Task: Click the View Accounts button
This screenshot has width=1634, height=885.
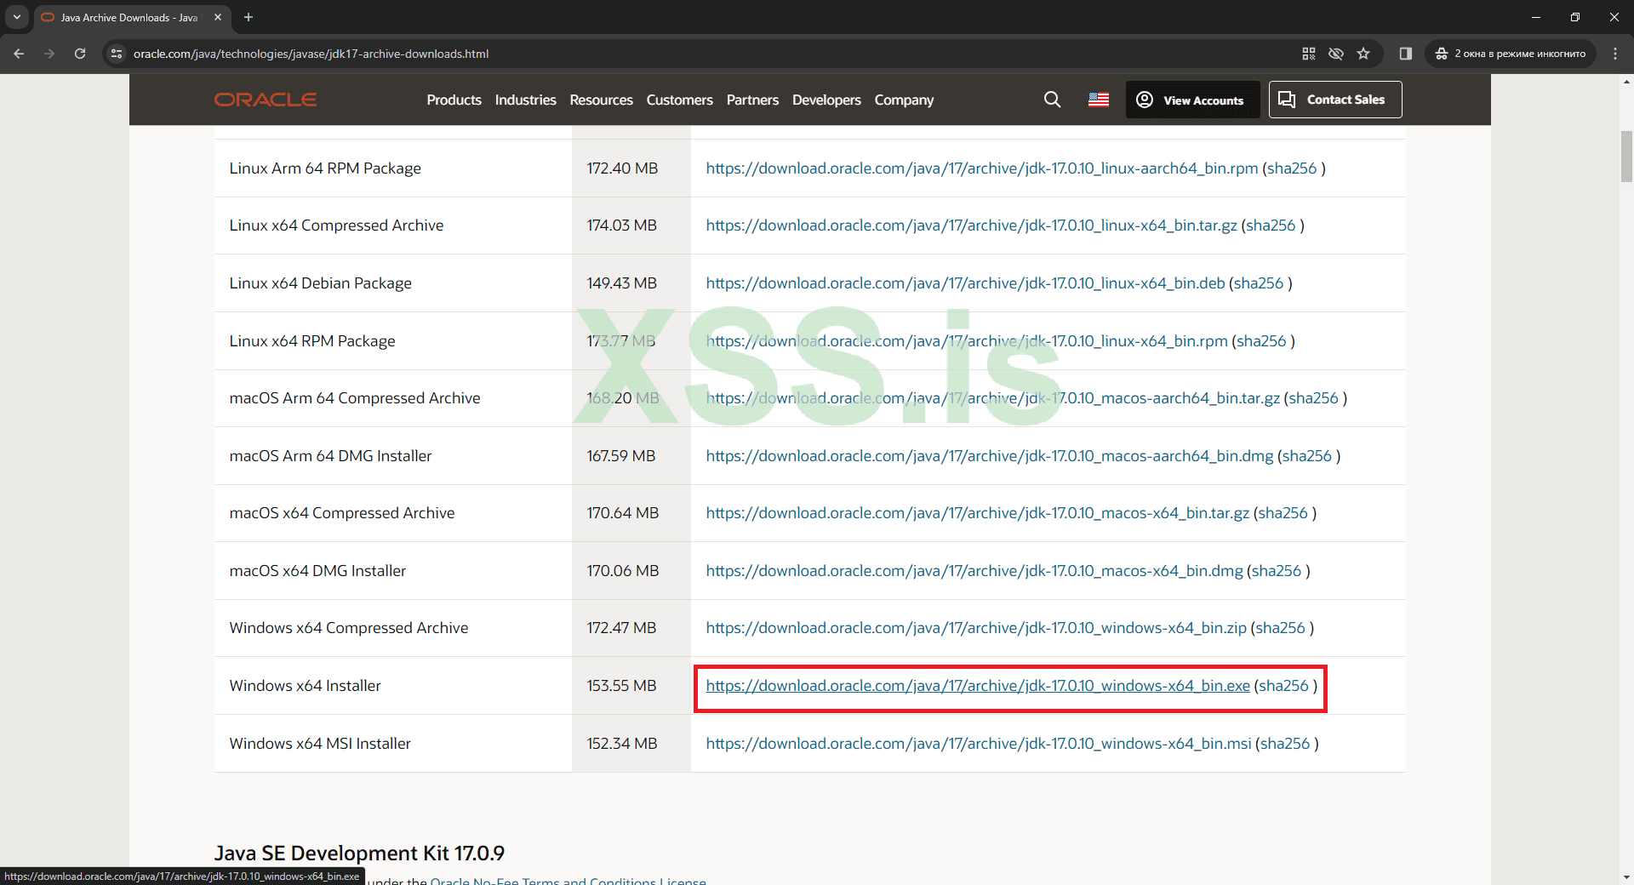Action: 1192,100
